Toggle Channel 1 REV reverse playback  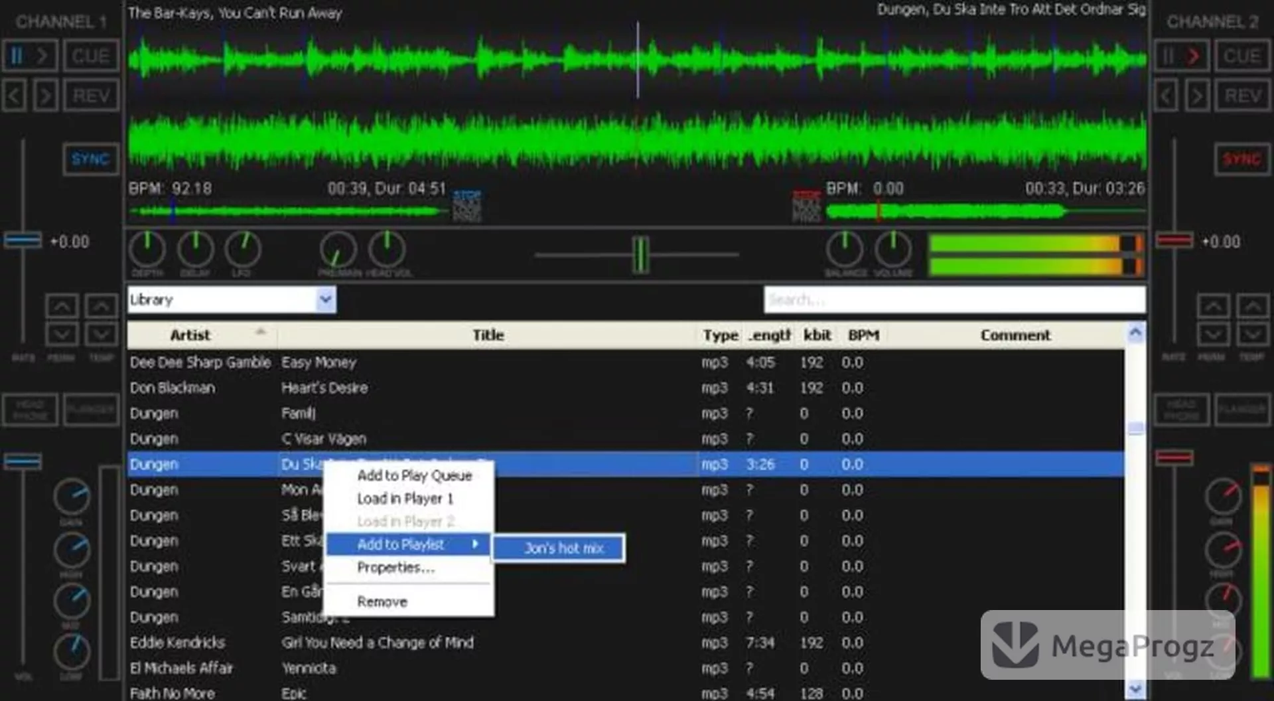point(91,96)
